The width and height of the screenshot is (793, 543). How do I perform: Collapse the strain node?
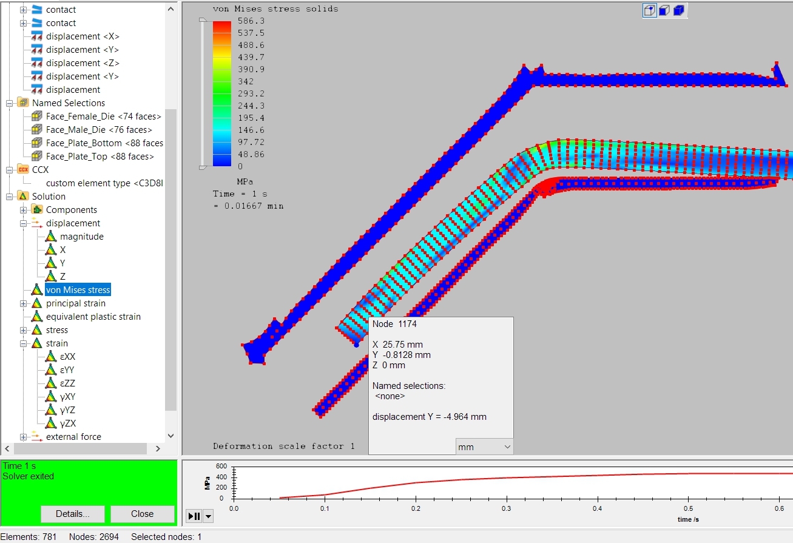[24, 343]
